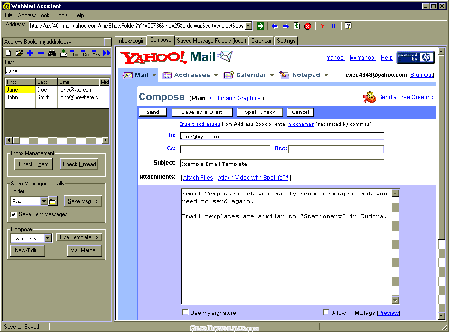Click the Spell Check button
Image resolution: width=449 pixels, height=332 pixels.
tap(260, 112)
